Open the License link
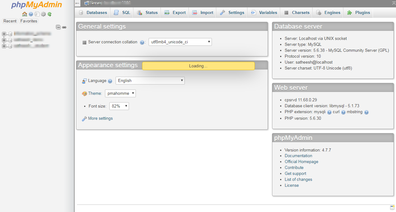 point(292,185)
